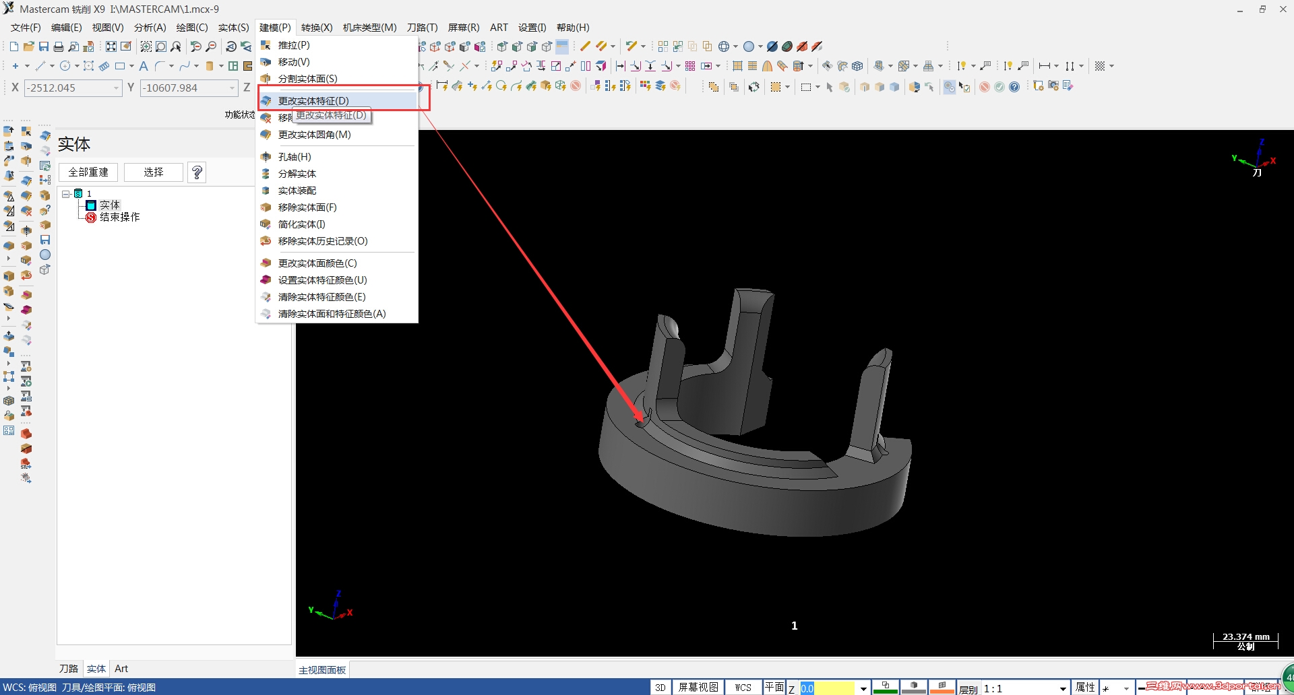Image resolution: width=1294 pixels, height=695 pixels.
Task: Open the Print Preview icon
Action: [x=73, y=46]
